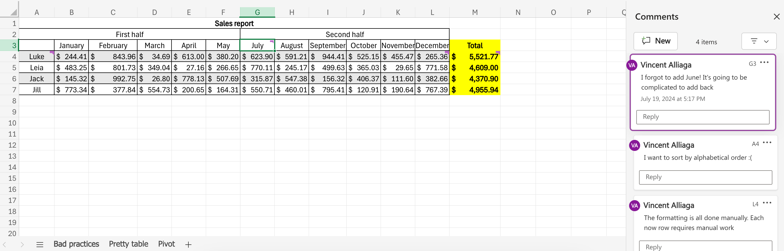This screenshot has height=251, width=784.
Task: Open more options for the L4 comment
Action: coord(767,203)
